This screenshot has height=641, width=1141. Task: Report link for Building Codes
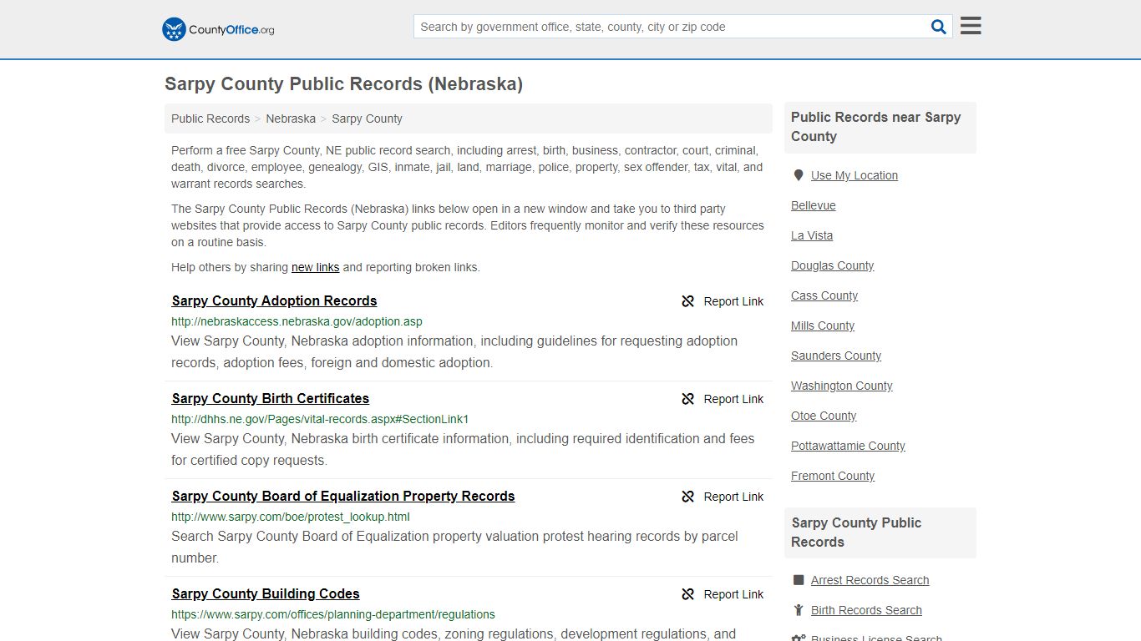(733, 594)
